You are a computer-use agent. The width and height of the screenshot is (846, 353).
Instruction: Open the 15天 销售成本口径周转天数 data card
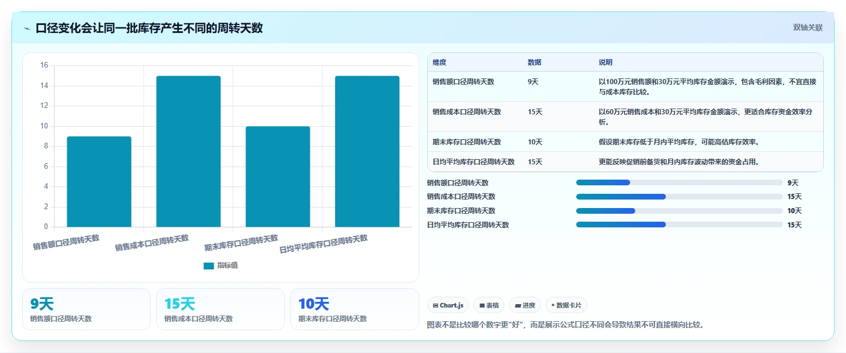(220, 309)
